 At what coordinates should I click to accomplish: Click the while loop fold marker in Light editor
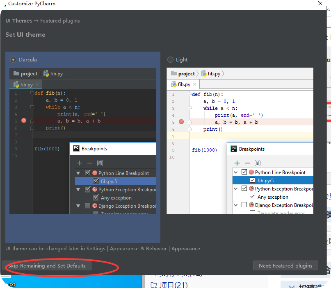(189, 109)
